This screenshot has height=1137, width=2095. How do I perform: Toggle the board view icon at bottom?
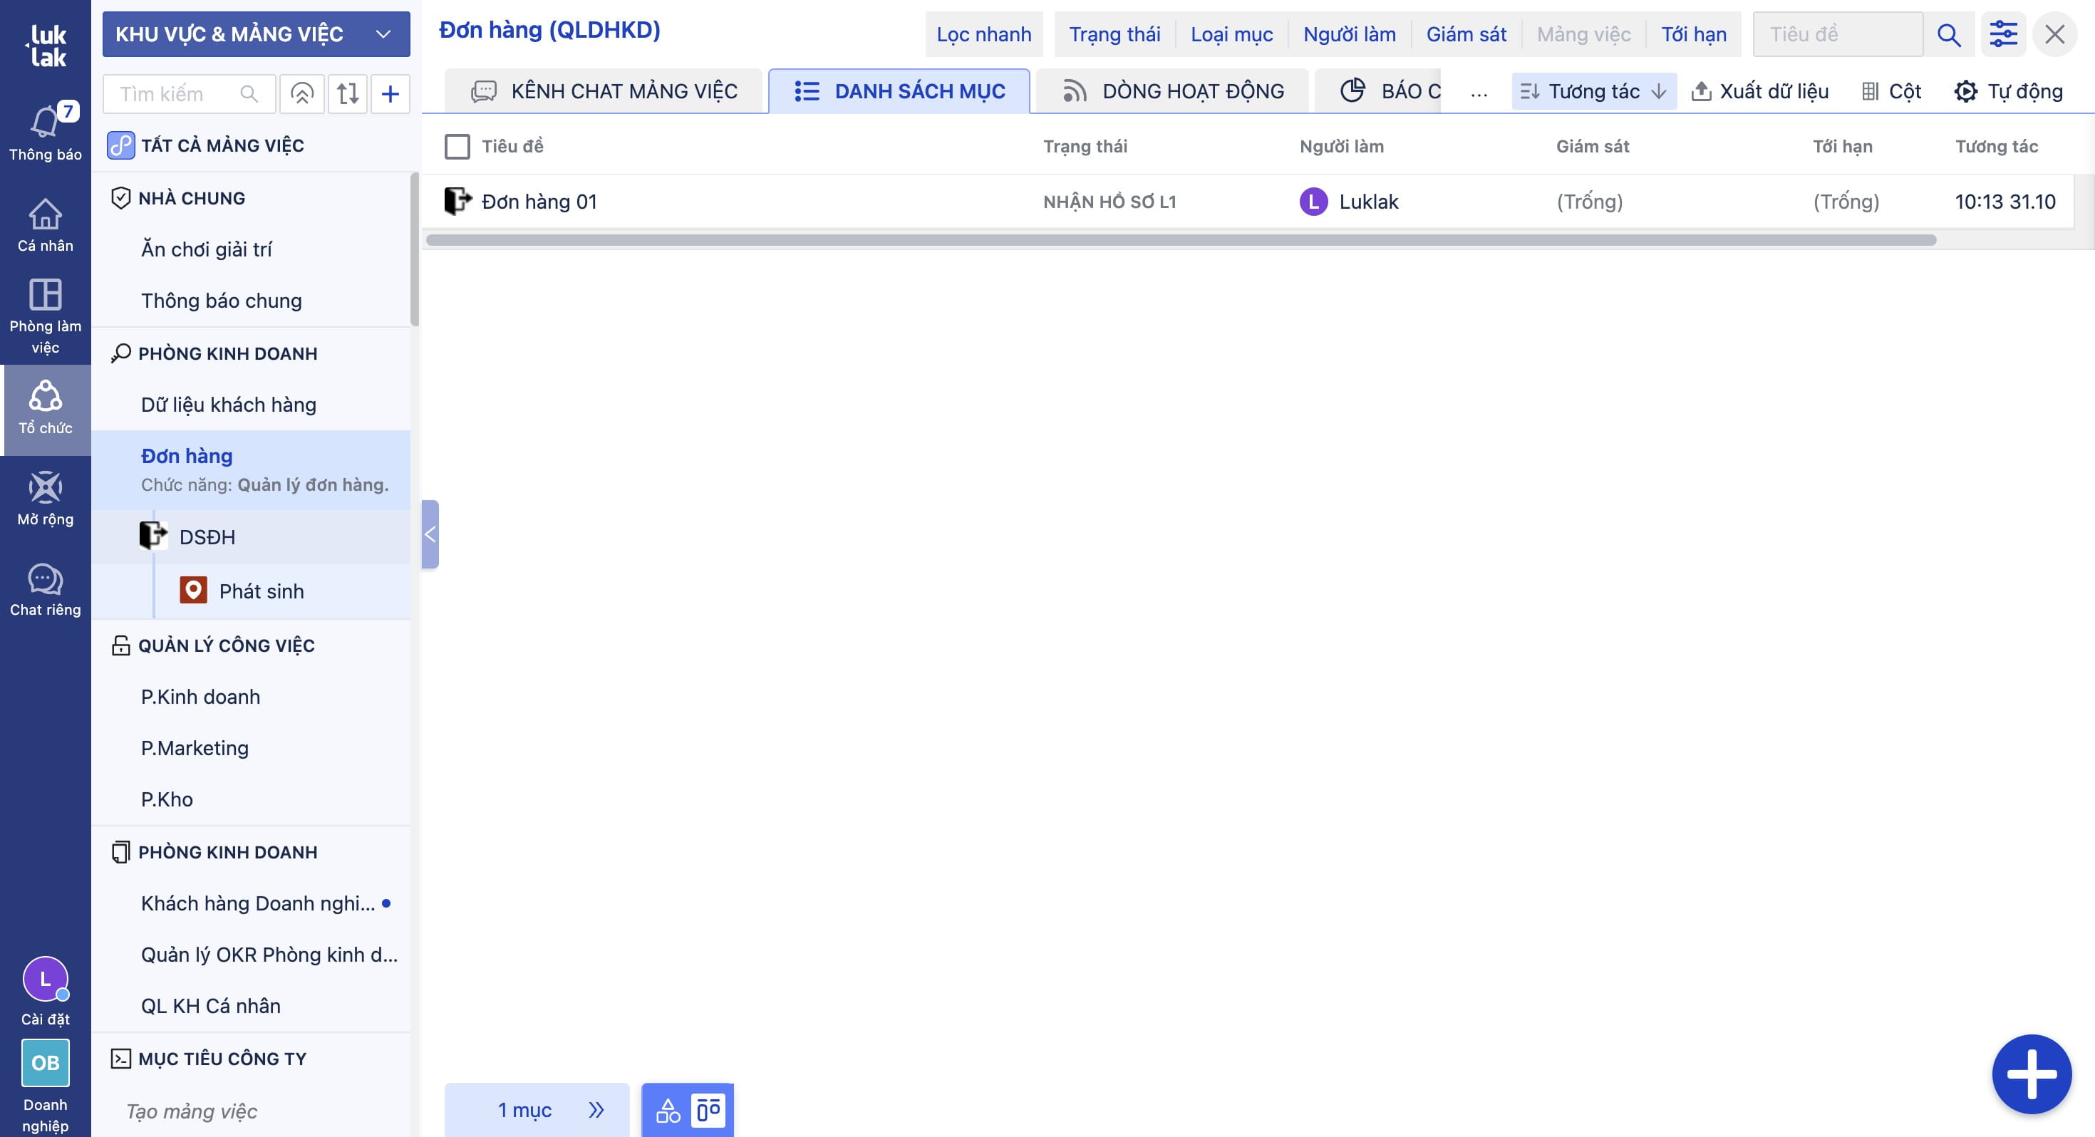pos(708,1110)
